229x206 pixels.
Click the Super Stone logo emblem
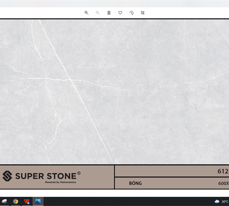pyautogui.click(x=7, y=176)
